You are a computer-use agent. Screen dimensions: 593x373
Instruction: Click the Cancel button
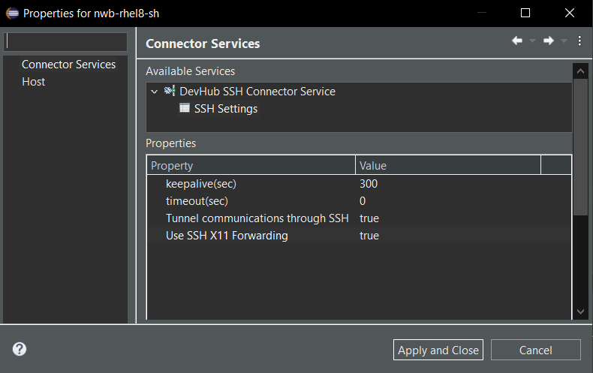tap(535, 350)
